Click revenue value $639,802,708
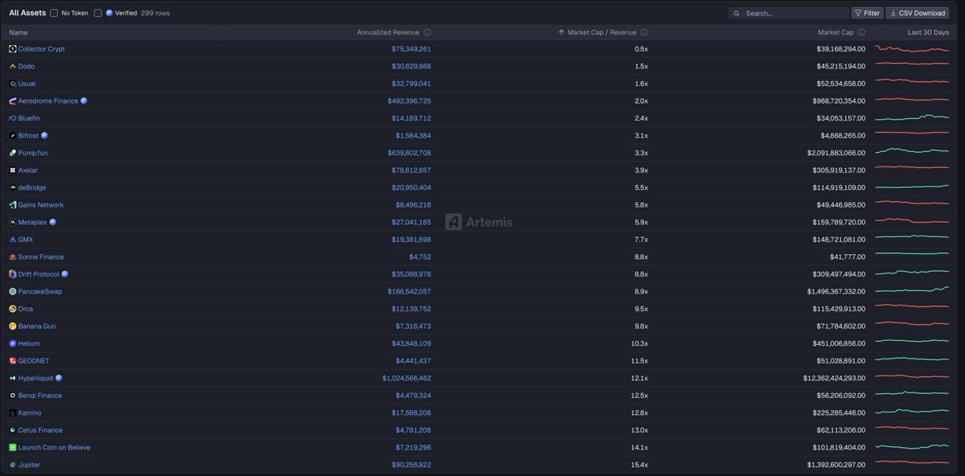Viewport: 965px width, 476px height. pos(409,153)
